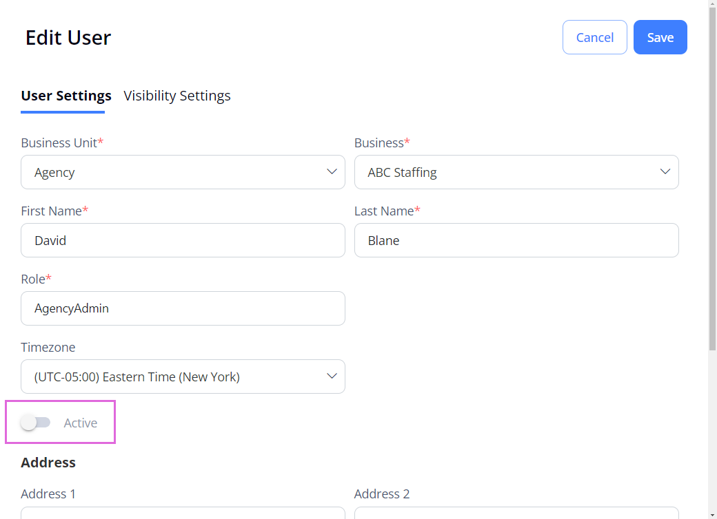Click the First Name label
Screen dimensions: 717x519
pyautogui.click(x=54, y=211)
